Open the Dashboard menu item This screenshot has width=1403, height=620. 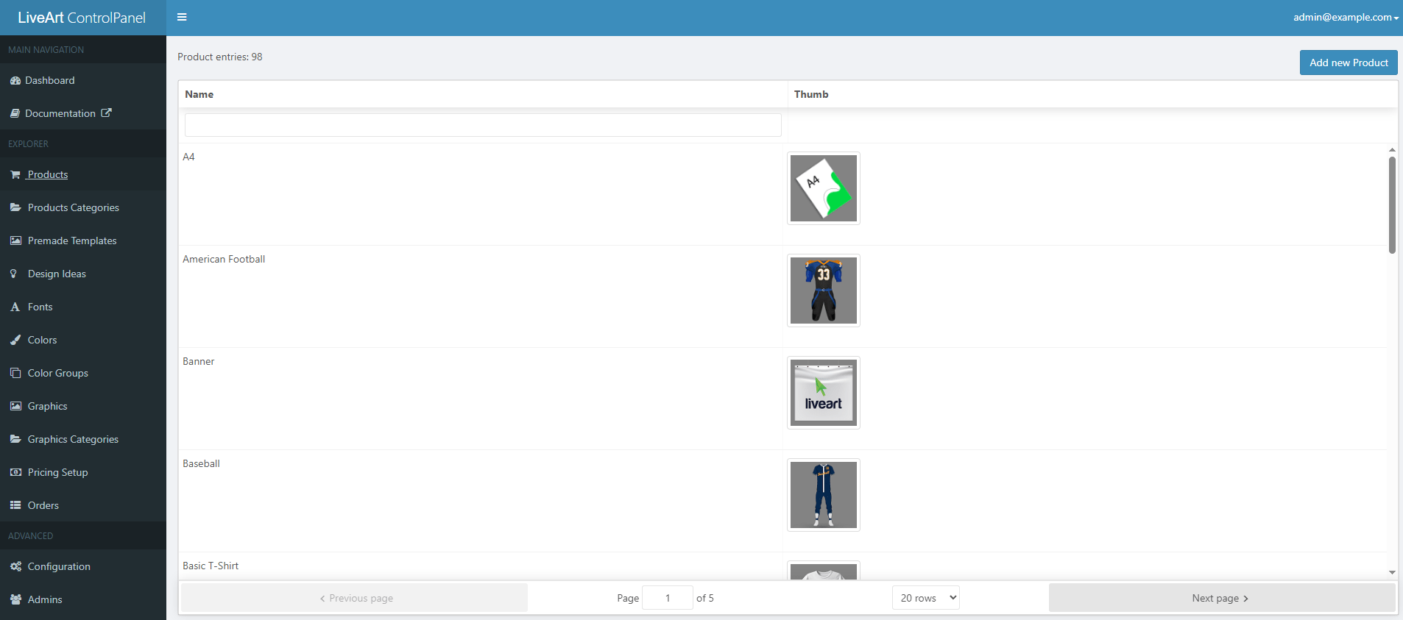[x=83, y=80]
